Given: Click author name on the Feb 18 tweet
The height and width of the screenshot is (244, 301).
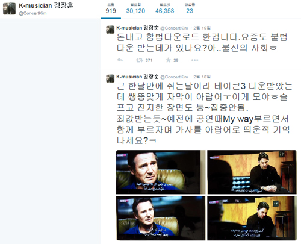Looking at the screenshot, I should coord(137,77).
